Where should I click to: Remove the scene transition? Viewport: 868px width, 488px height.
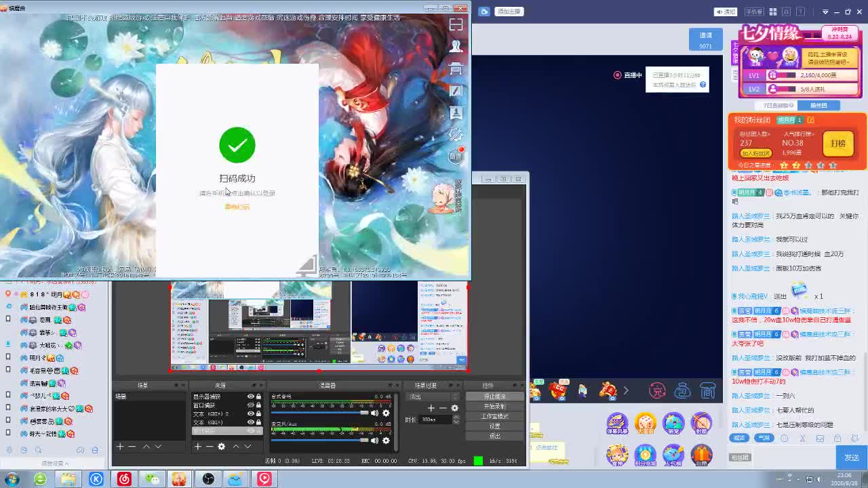click(443, 408)
